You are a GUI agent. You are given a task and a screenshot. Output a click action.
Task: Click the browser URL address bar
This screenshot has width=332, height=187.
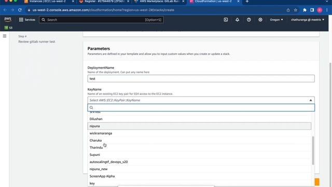(x=157, y=10)
